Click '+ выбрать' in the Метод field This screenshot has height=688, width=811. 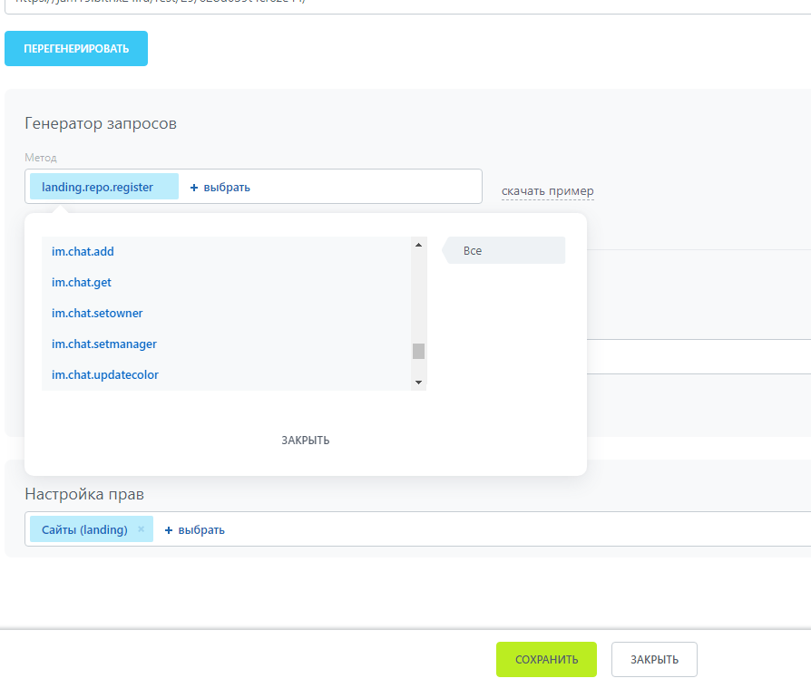[220, 187]
